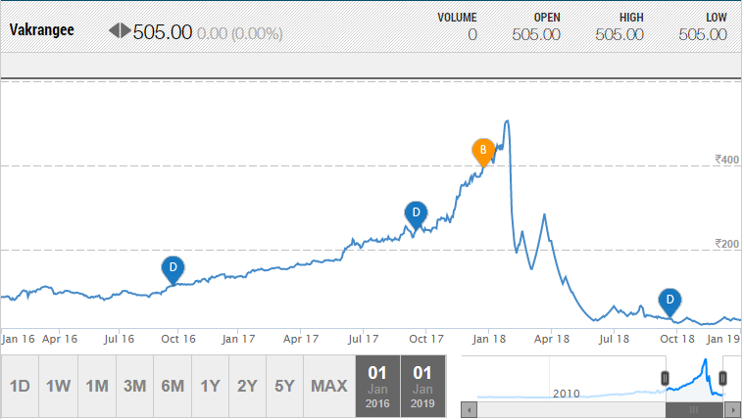Click the navigator scrollbar left arrow
This screenshot has height=420, width=744.
point(470,410)
